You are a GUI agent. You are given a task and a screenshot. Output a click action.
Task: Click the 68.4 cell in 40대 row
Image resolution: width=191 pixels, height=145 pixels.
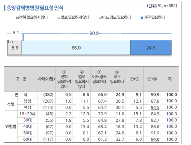[102, 127]
